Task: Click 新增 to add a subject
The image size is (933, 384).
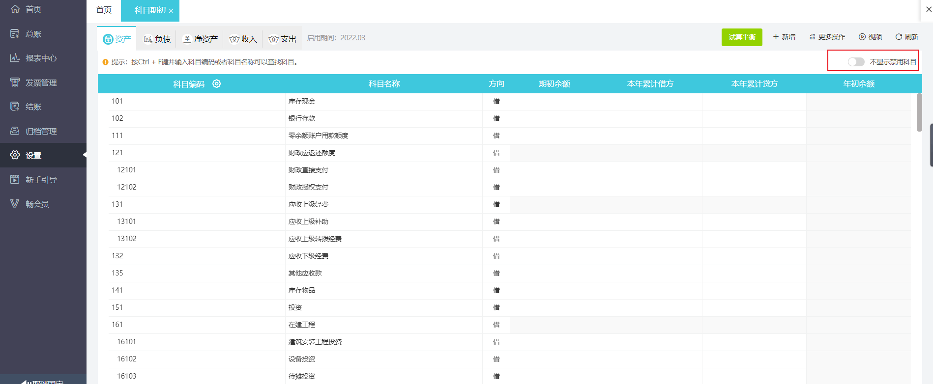Action: pyautogui.click(x=784, y=37)
